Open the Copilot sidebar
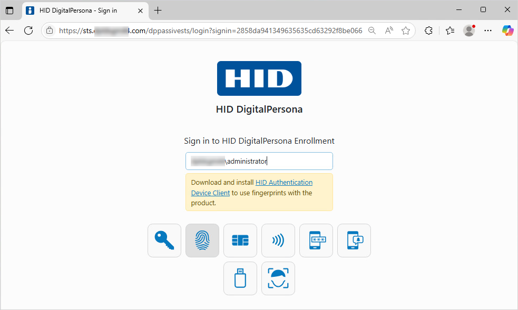 (507, 31)
